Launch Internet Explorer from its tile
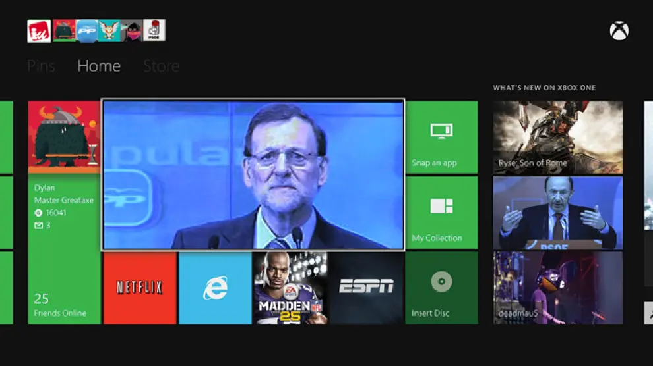The width and height of the screenshot is (653, 366). point(215,288)
